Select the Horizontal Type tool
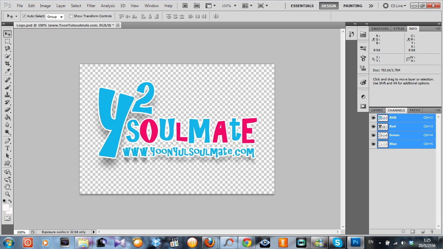This screenshot has width=443, height=249. pos(7,148)
